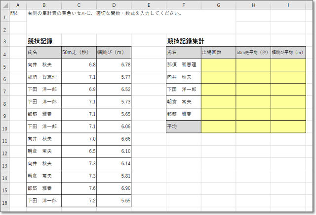The width and height of the screenshot is (316, 215).
Task: Select column I header
Action: [288, 4]
